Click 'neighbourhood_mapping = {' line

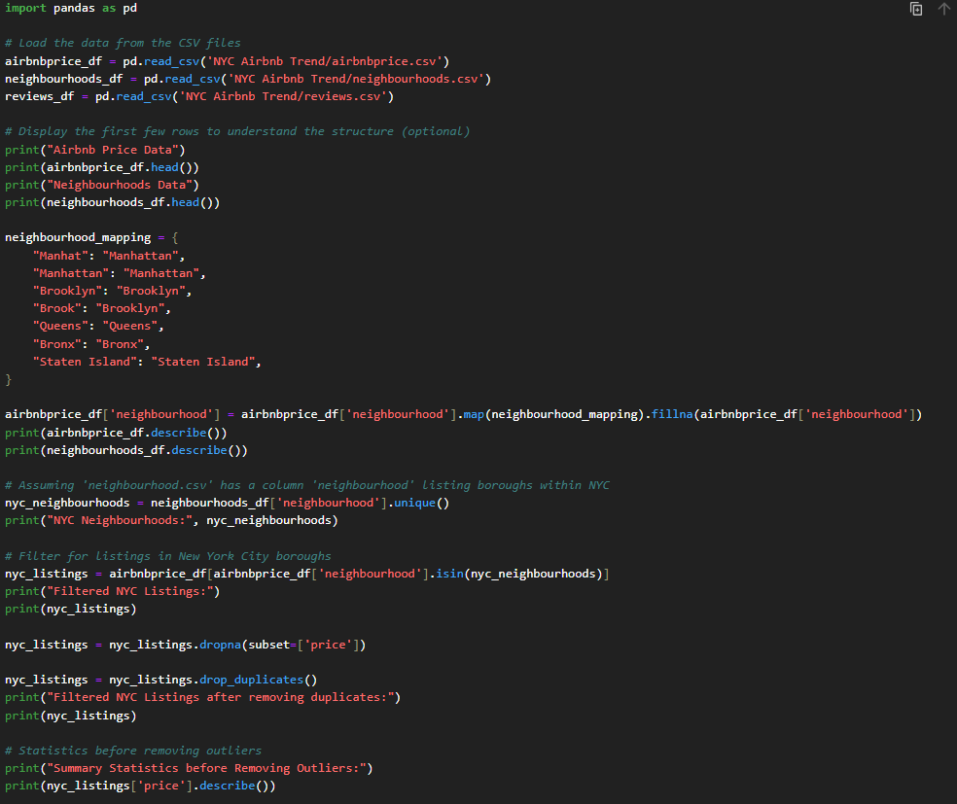point(91,237)
